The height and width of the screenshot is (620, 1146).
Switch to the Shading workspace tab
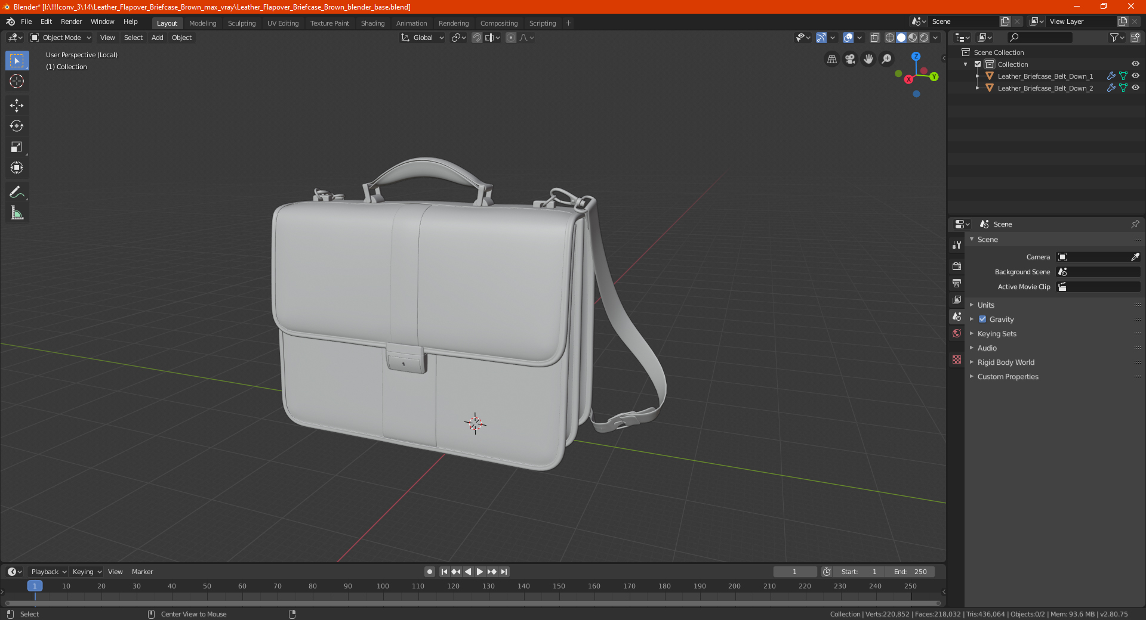[x=373, y=23]
